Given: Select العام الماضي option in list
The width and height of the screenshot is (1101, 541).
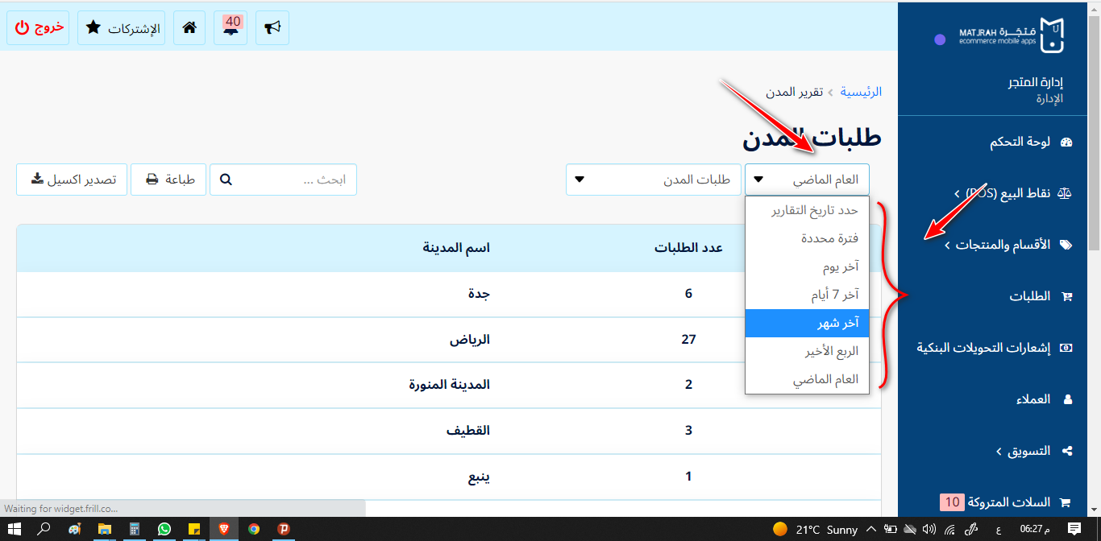Looking at the screenshot, I should point(808,379).
